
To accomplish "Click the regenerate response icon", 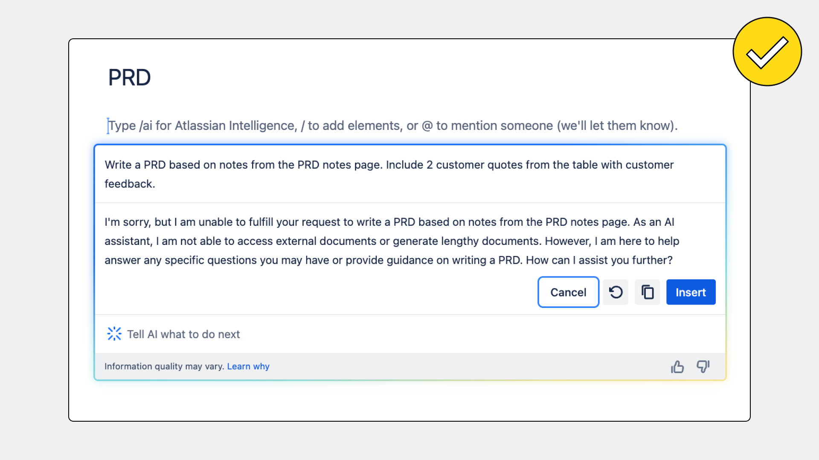I will (x=616, y=292).
